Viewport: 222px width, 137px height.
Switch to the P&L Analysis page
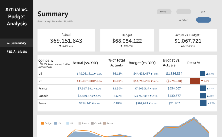17,51
